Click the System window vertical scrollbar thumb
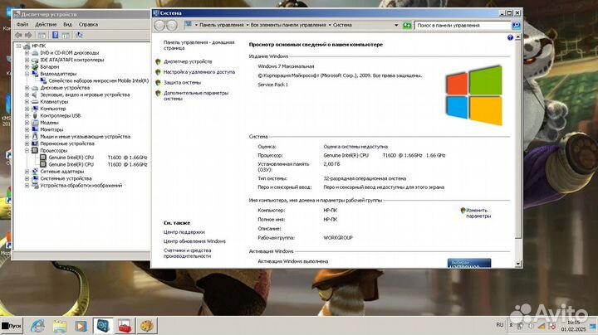598x335 pixels. pos(517,139)
